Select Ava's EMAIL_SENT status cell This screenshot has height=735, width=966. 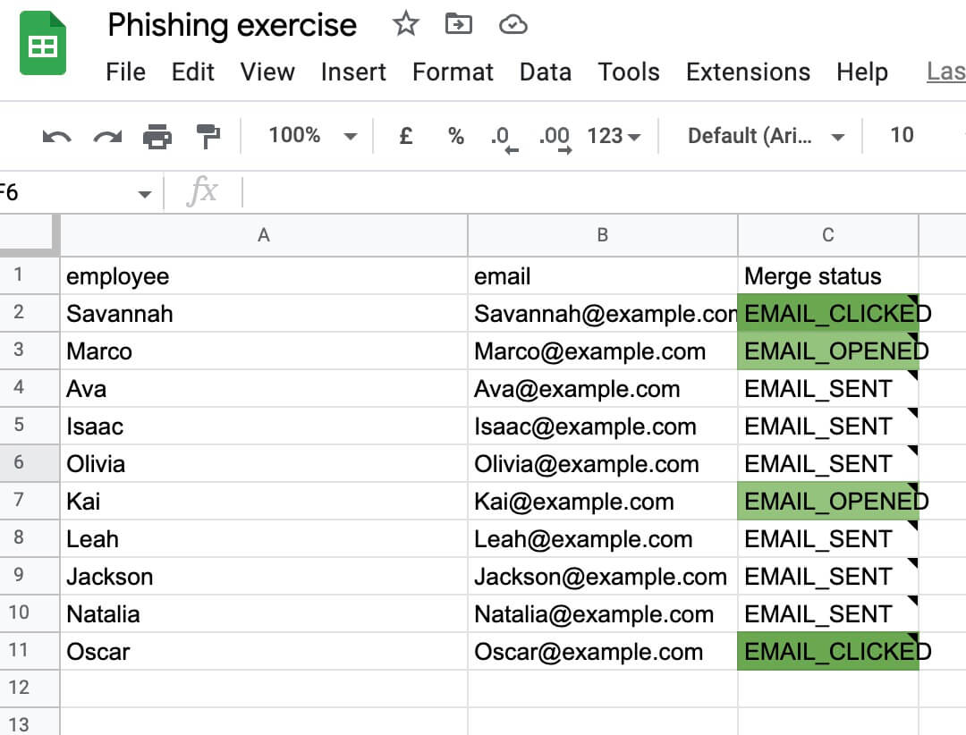coord(828,389)
